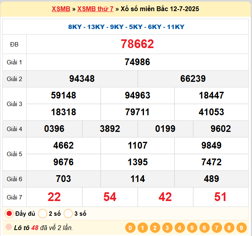The height and width of the screenshot is (236, 252).
Task: Click the Giải 3 number 94963
Action: click(x=138, y=95)
